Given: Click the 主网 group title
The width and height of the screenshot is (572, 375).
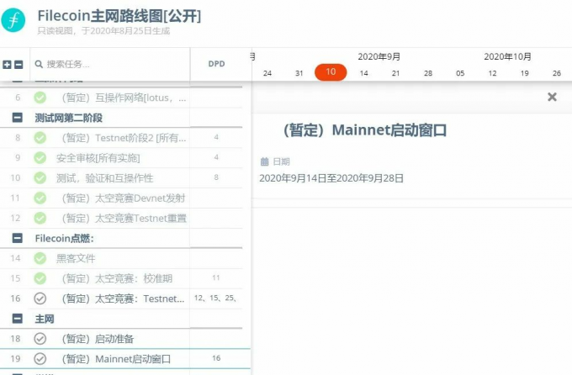Looking at the screenshot, I should click(45, 319).
